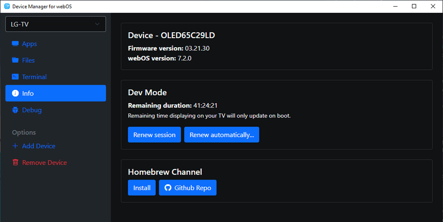Switch to the Terminal section label
443x222 pixels.
(x=34, y=77)
